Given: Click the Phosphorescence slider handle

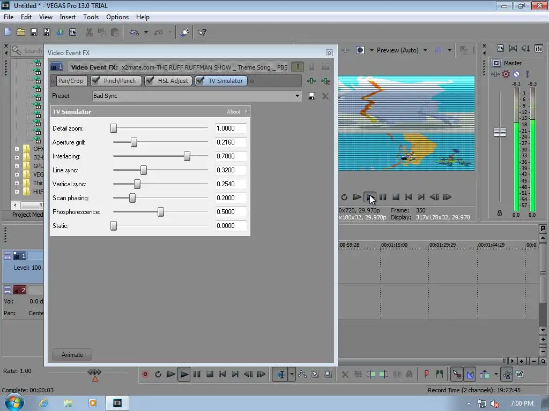Looking at the screenshot, I should tap(161, 212).
